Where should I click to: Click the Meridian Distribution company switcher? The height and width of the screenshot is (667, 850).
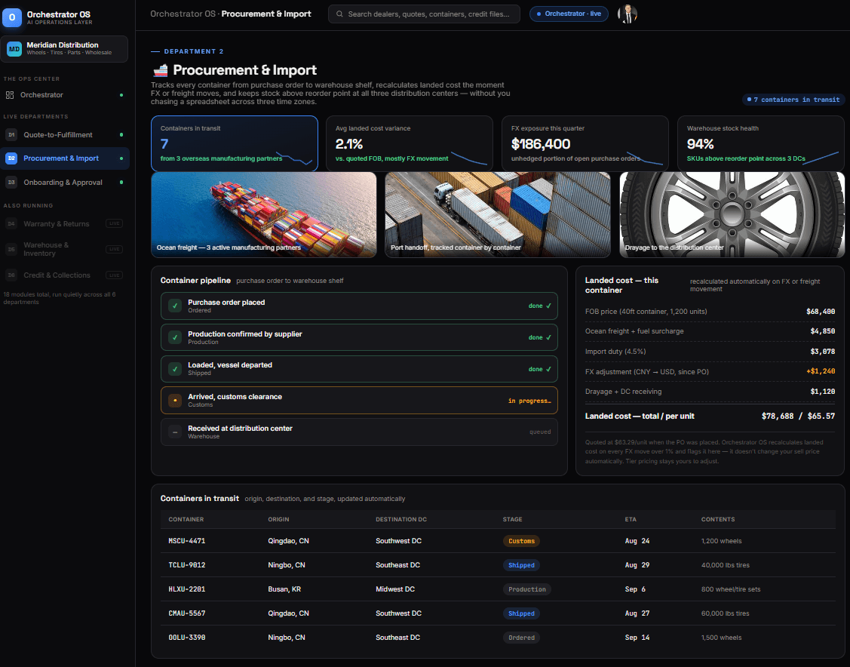pos(65,49)
